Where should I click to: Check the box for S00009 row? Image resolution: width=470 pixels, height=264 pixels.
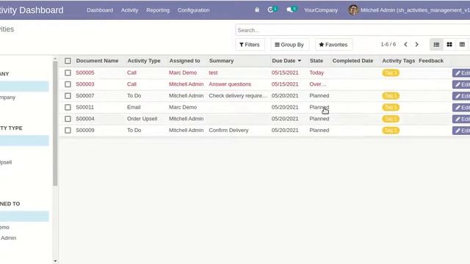[68, 131]
